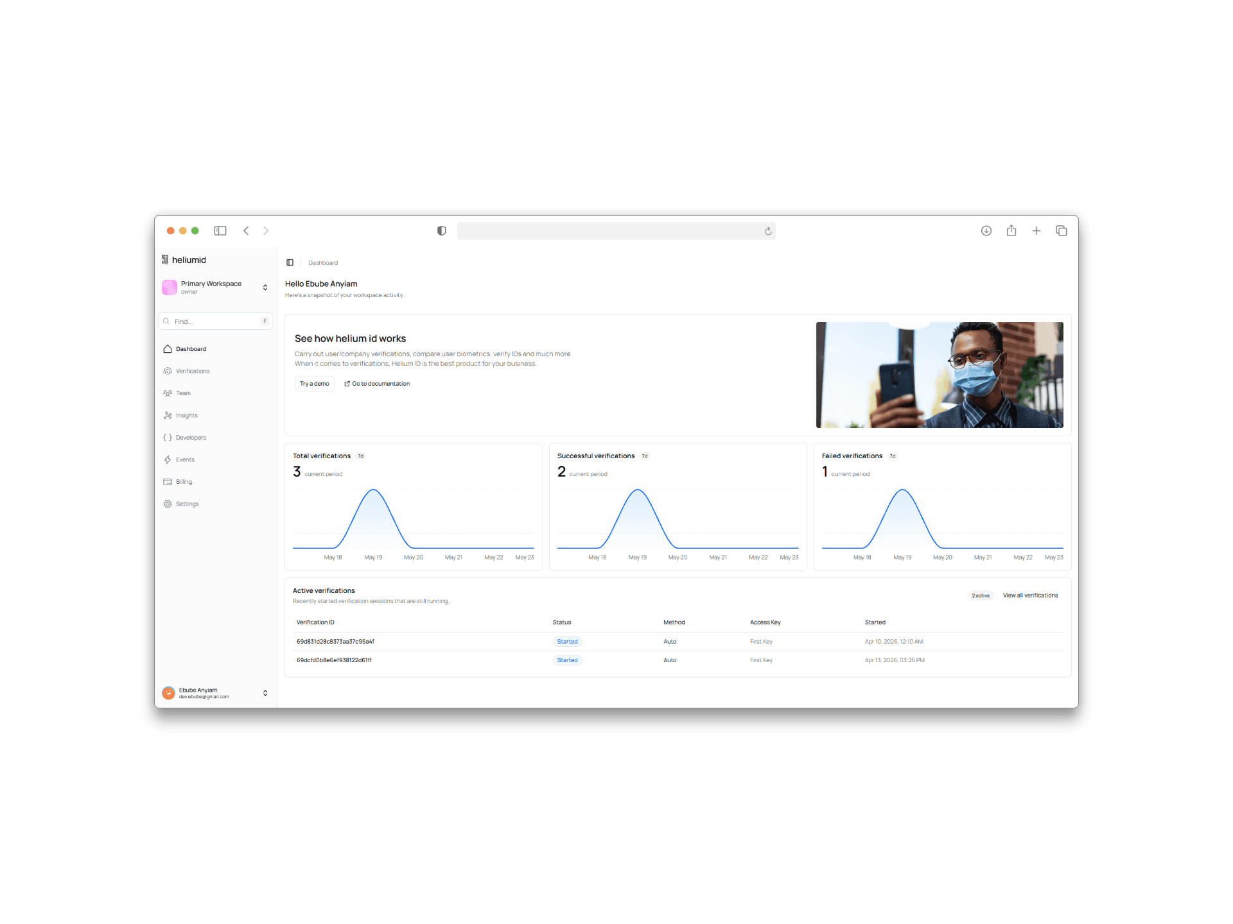Click the browser share icon

click(1011, 230)
